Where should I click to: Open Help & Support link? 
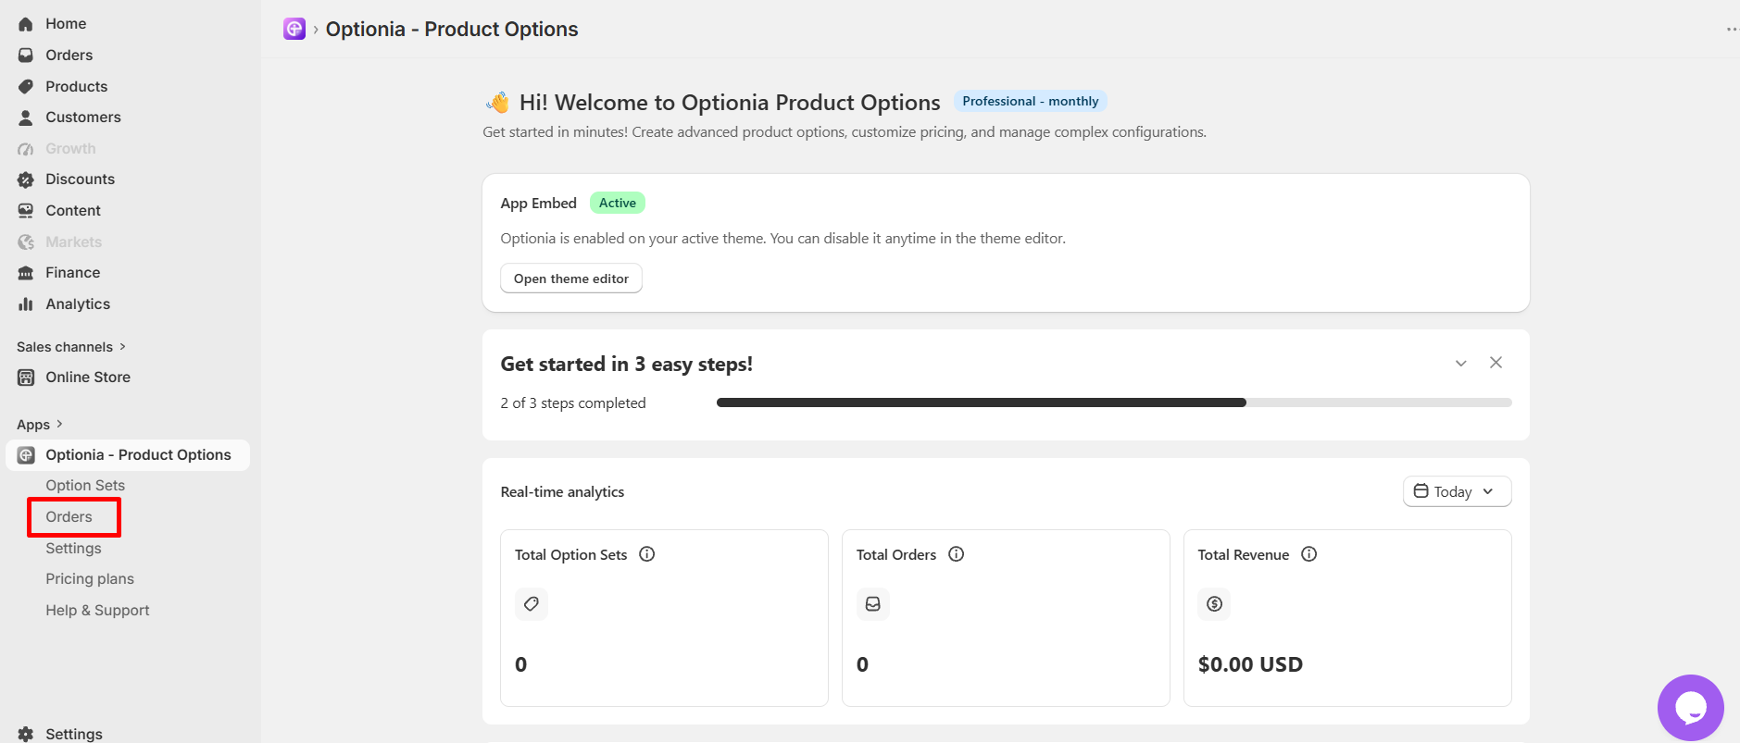tap(97, 611)
